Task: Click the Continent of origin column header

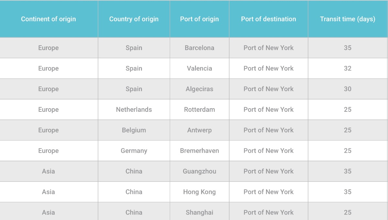Action: tap(48, 19)
